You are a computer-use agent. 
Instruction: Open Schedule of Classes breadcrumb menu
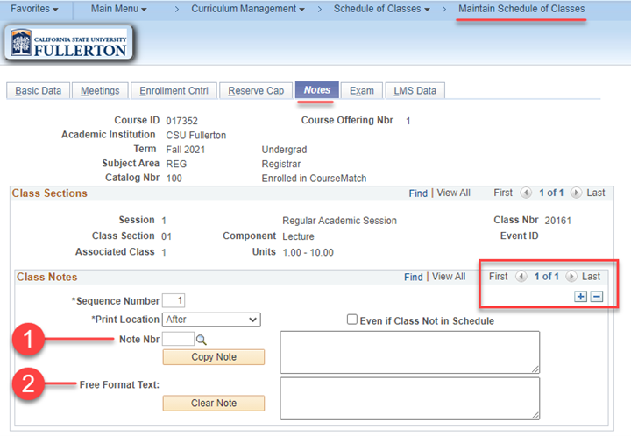381,9
